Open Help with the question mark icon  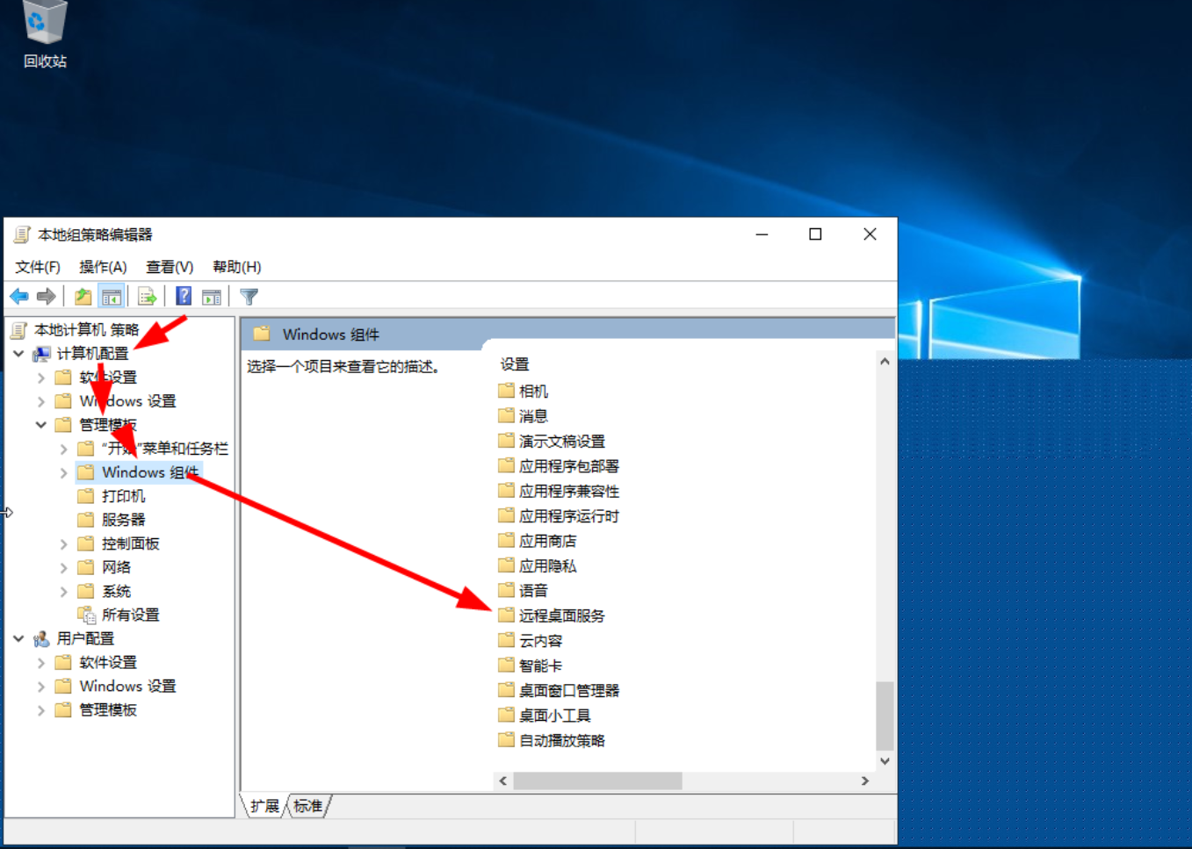(184, 297)
